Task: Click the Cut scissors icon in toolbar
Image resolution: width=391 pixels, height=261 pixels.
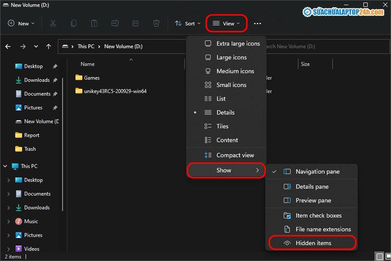Action: [x=53, y=23]
